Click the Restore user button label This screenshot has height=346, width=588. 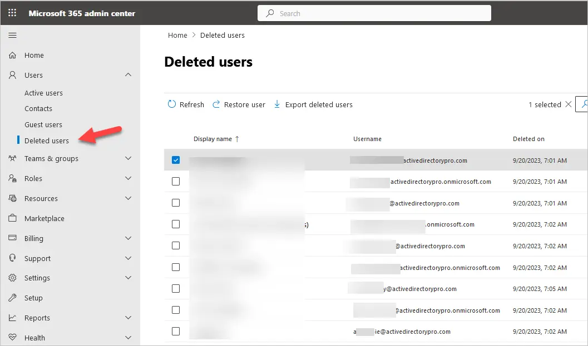(x=245, y=104)
